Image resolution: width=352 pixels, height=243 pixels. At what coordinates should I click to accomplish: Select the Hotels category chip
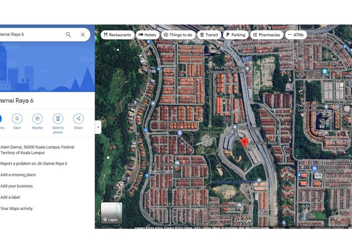click(147, 35)
